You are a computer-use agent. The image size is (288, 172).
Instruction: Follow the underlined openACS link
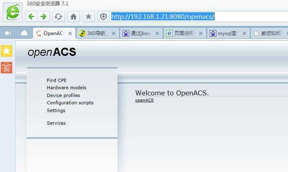144,100
